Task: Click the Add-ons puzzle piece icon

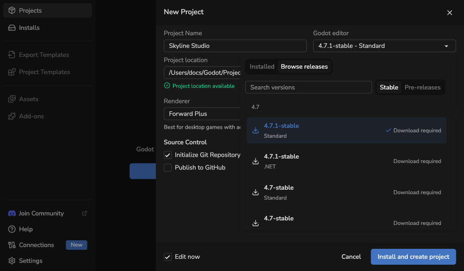Action: point(12,116)
